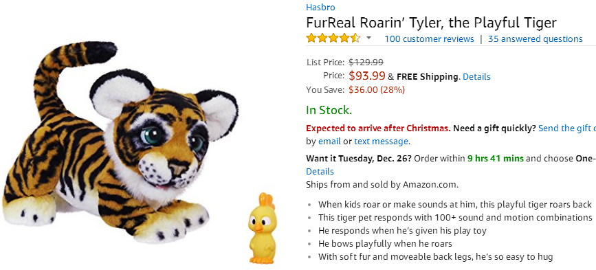
Task: Click the green In Stock status
Action: coord(329,110)
